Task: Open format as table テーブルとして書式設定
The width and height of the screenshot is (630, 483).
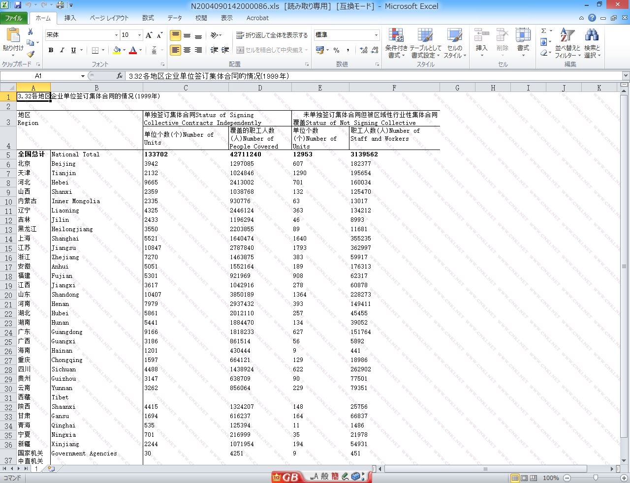Action: click(x=425, y=43)
